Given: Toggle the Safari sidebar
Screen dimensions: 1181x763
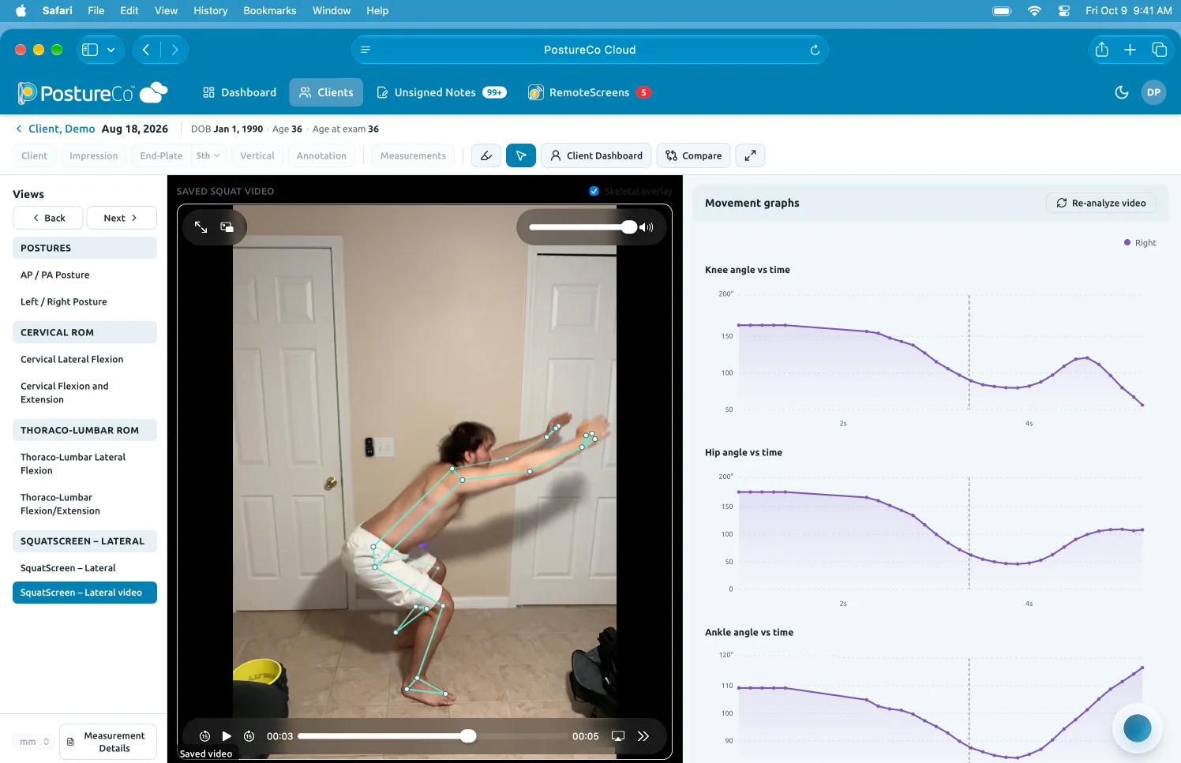Looking at the screenshot, I should [x=90, y=50].
